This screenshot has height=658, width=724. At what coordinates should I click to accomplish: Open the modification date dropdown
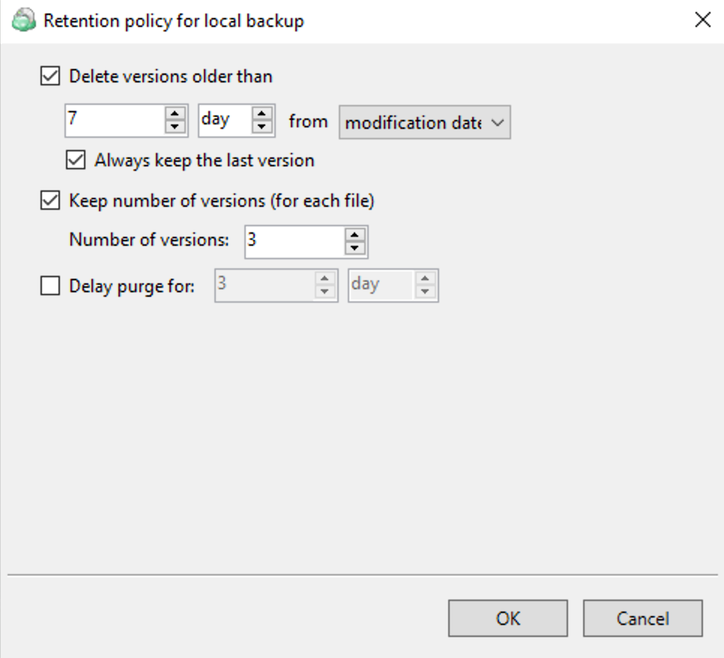point(424,123)
